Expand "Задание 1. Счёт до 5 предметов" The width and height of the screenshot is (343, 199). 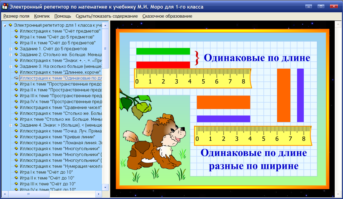(10, 49)
